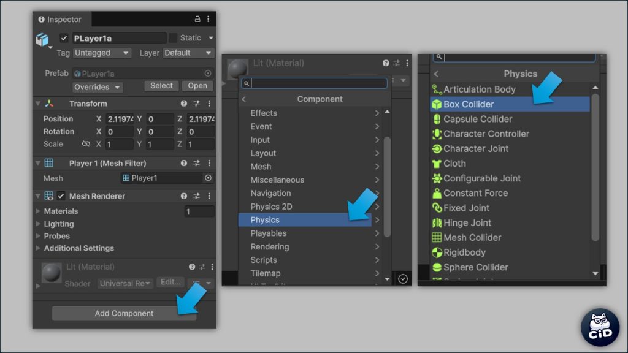Click the prefab Select button
628x353 pixels.
(x=161, y=86)
